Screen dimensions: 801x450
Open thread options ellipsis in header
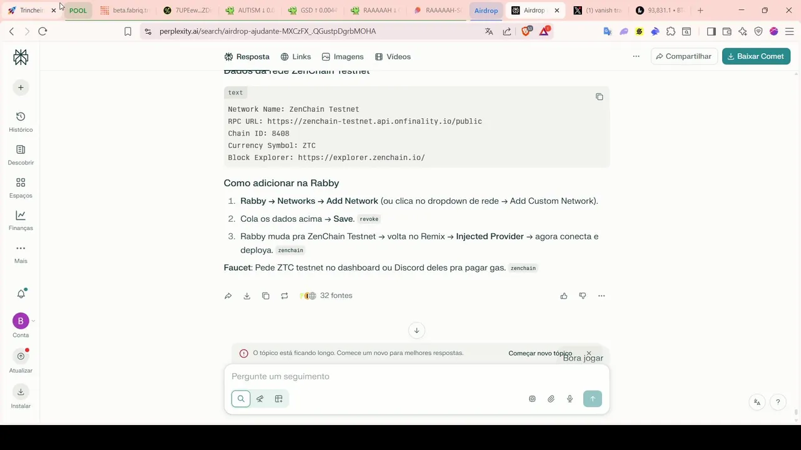point(636,56)
